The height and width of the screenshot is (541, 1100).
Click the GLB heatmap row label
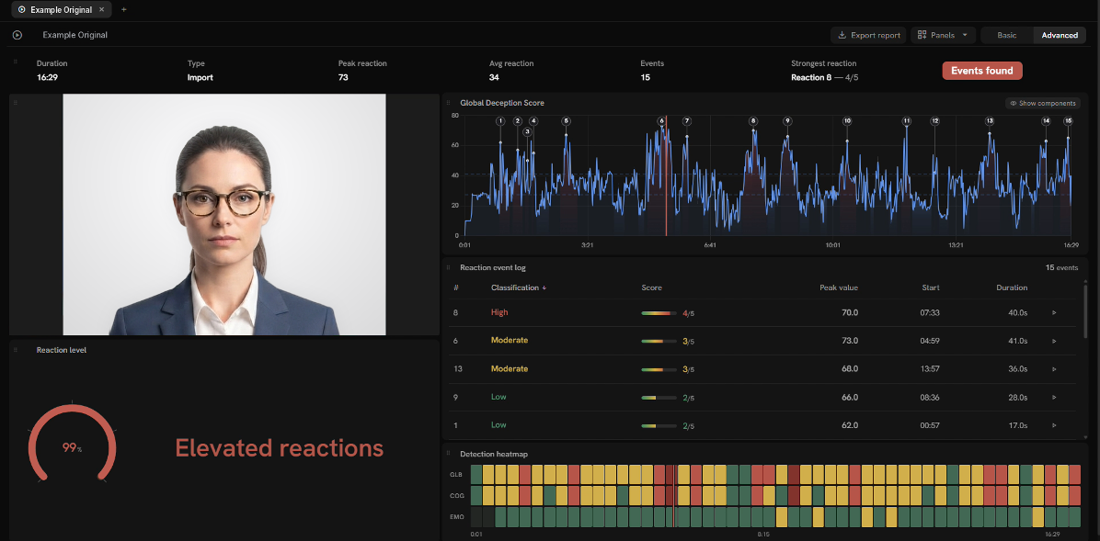(x=456, y=475)
